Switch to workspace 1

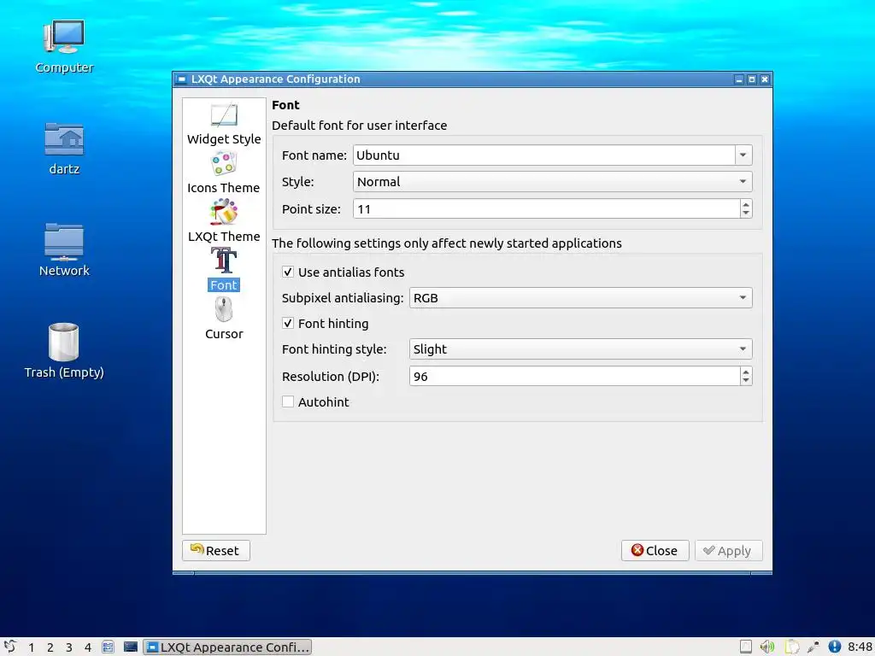coord(32,647)
